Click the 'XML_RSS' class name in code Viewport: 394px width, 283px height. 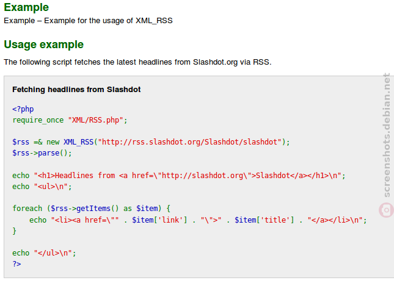(78, 142)
